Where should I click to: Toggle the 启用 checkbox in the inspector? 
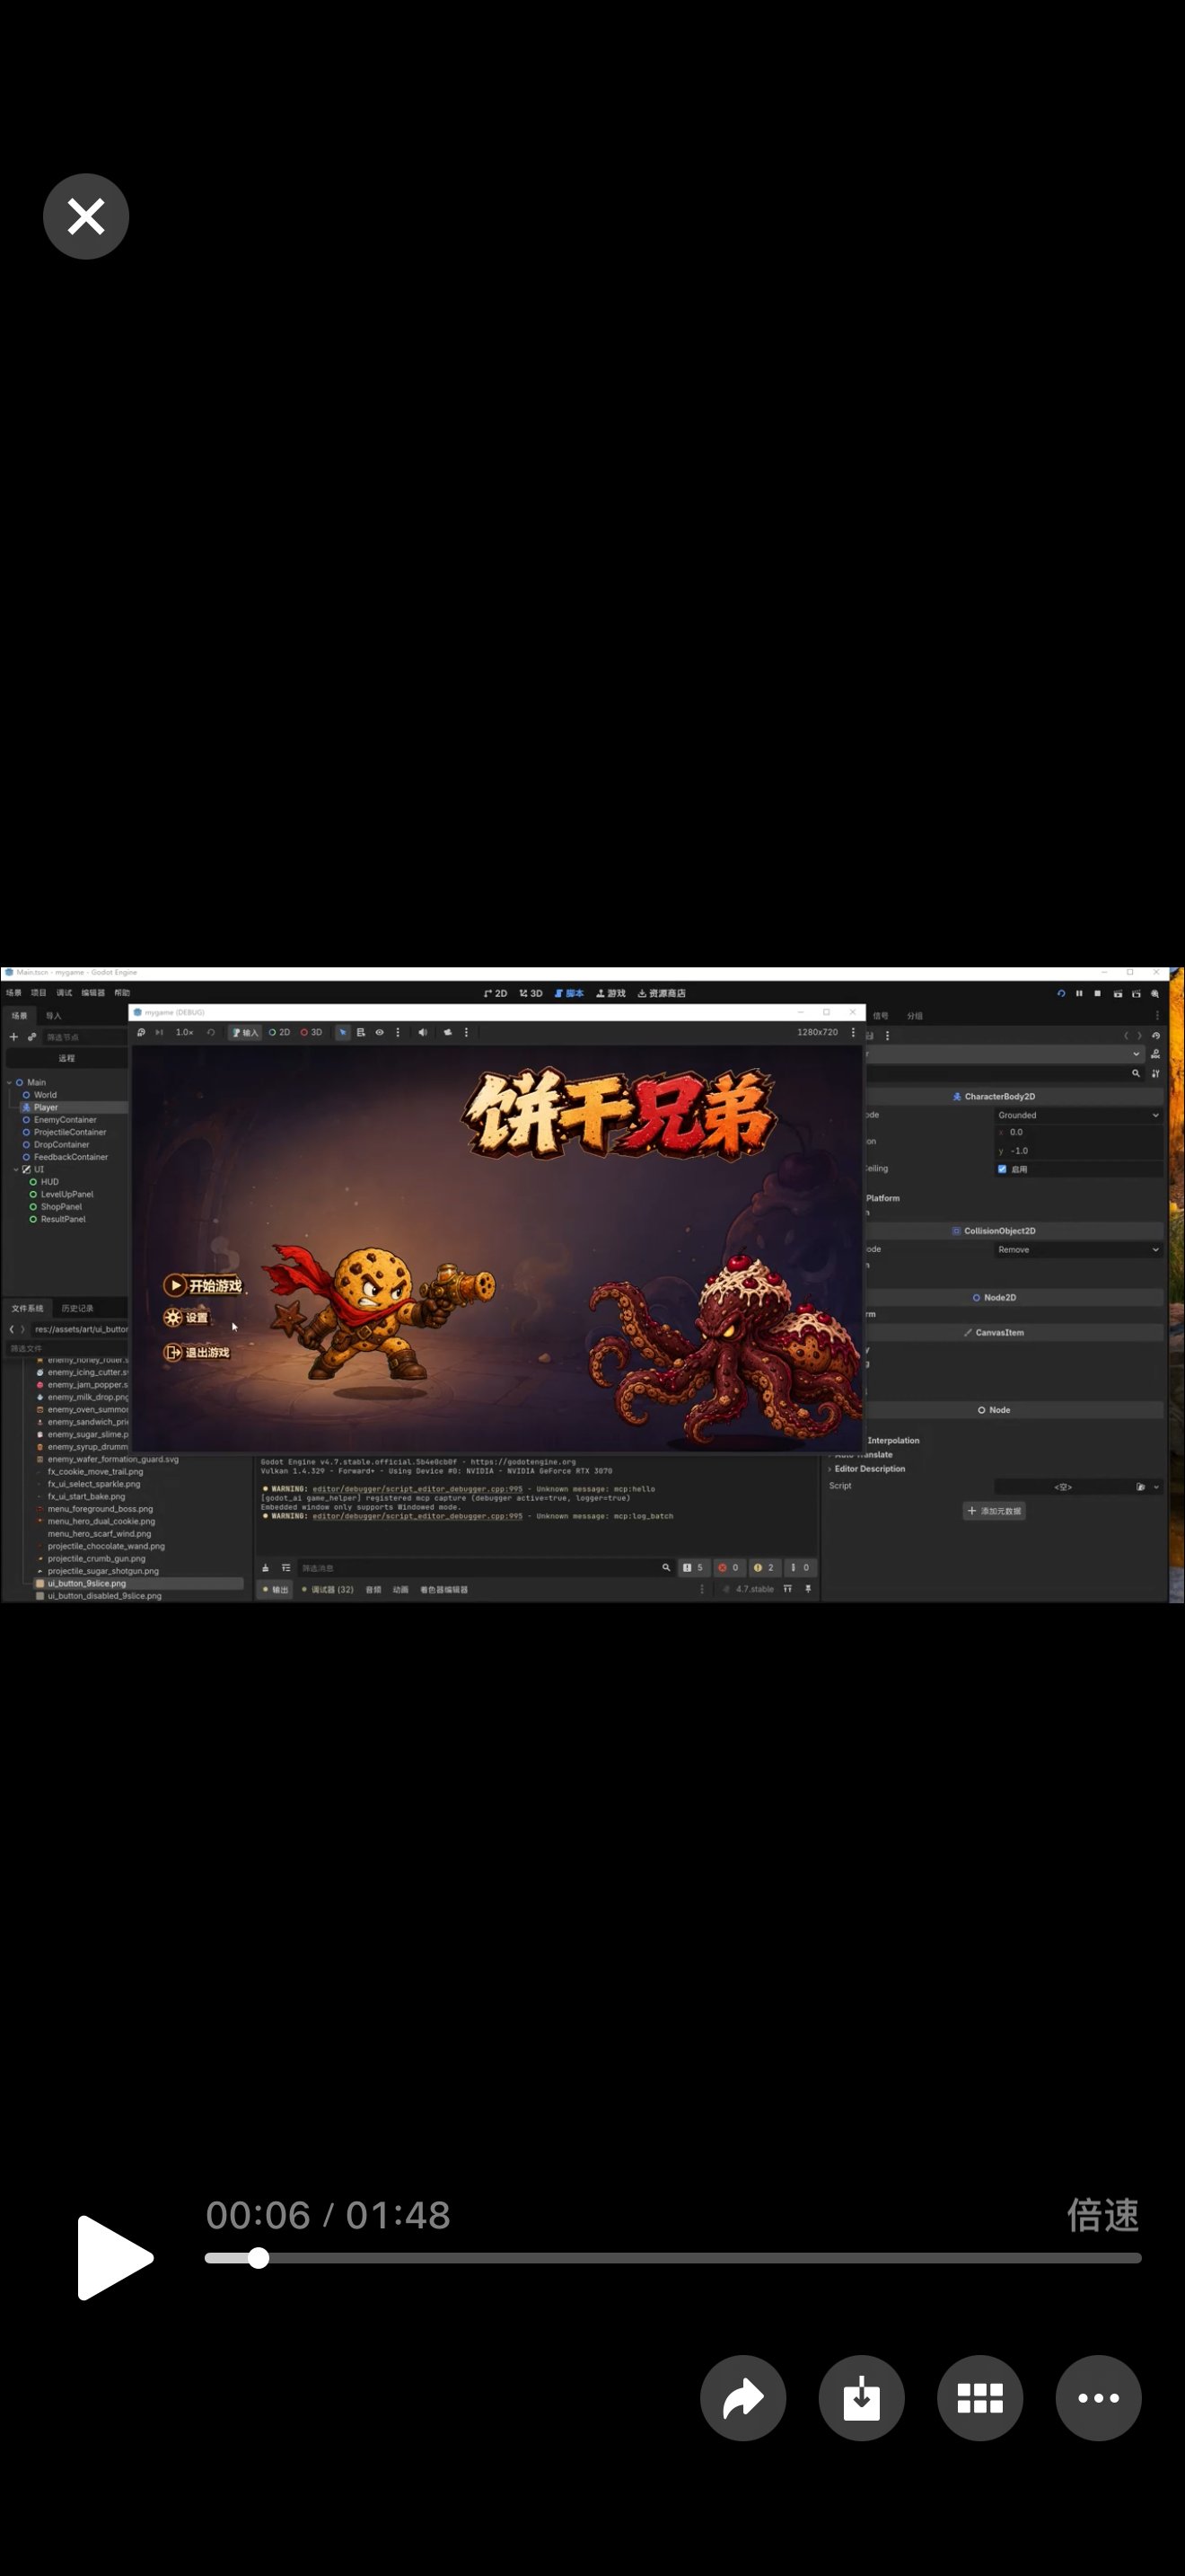coord(1002,1169)
